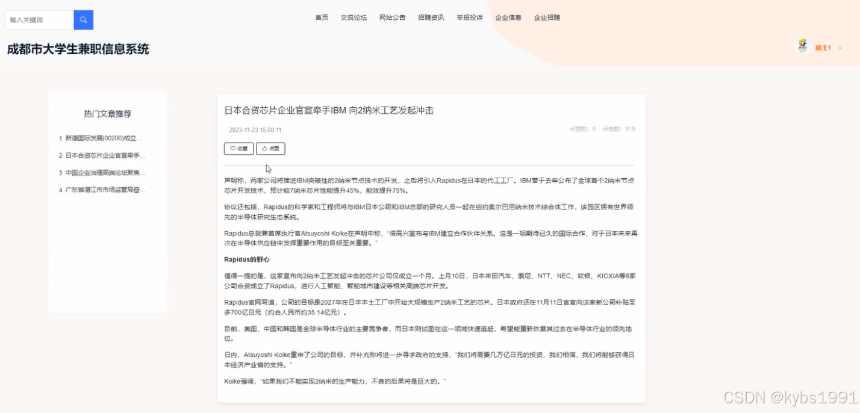
Task: Open 举报投诉 from the navigation
Action: click(469, 17)
